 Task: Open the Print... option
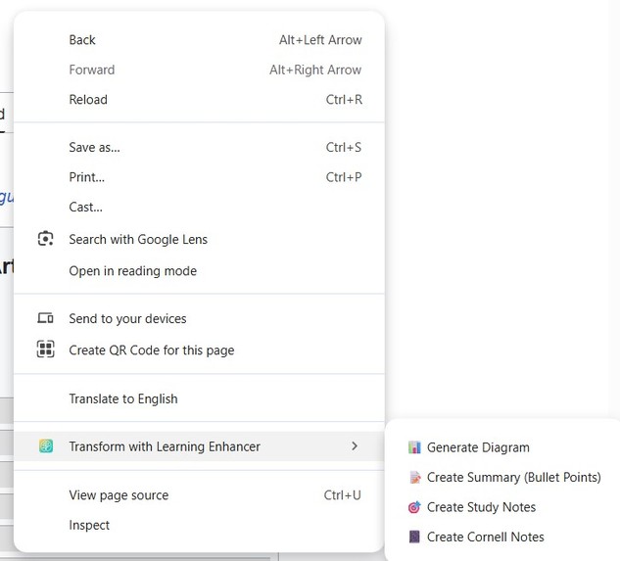click(x=199, y=177)
